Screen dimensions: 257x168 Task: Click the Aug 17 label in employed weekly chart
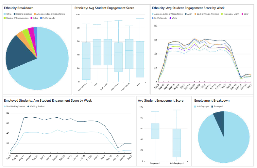pyautogui.click(x=22, y=157)
